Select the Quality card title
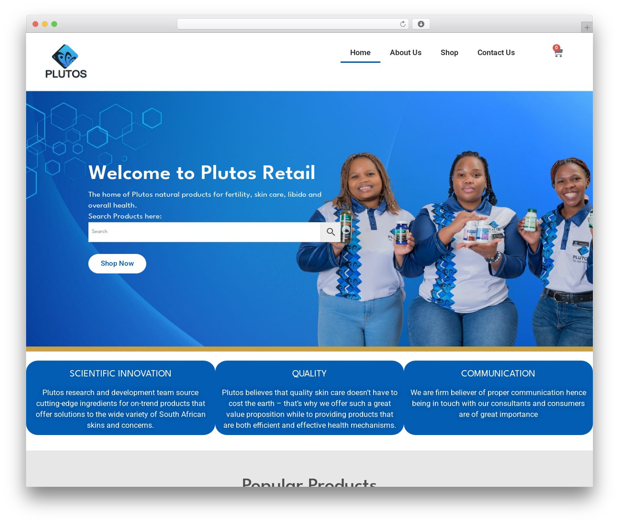 point(309,374)
